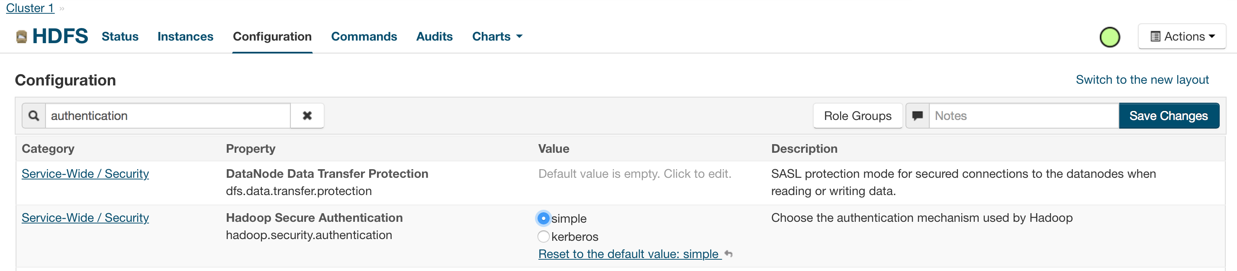Screen dimensions: 1237x271
Task: Edit the DataNode Data Transfer Protection value
Action: (635, 174)
